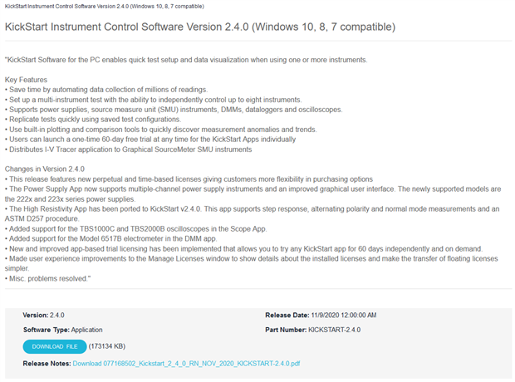Click the Release Date 11/9/2020 field

pyautogui.click(x=320, y=316)
